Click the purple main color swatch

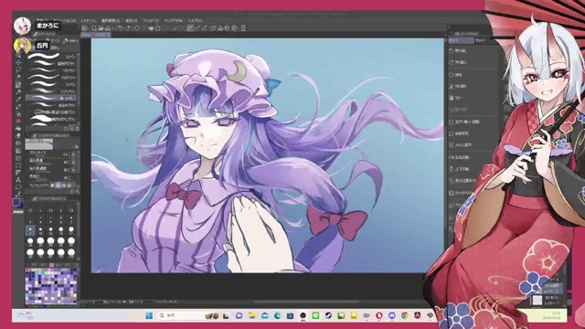[16, 202]
